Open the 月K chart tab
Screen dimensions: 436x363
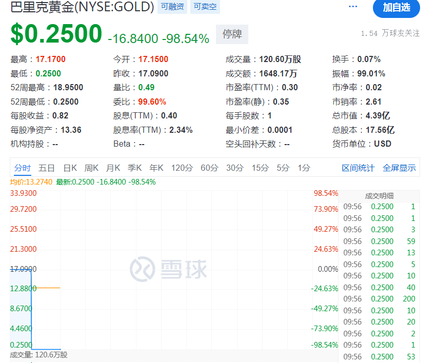[x=113, y=168]
